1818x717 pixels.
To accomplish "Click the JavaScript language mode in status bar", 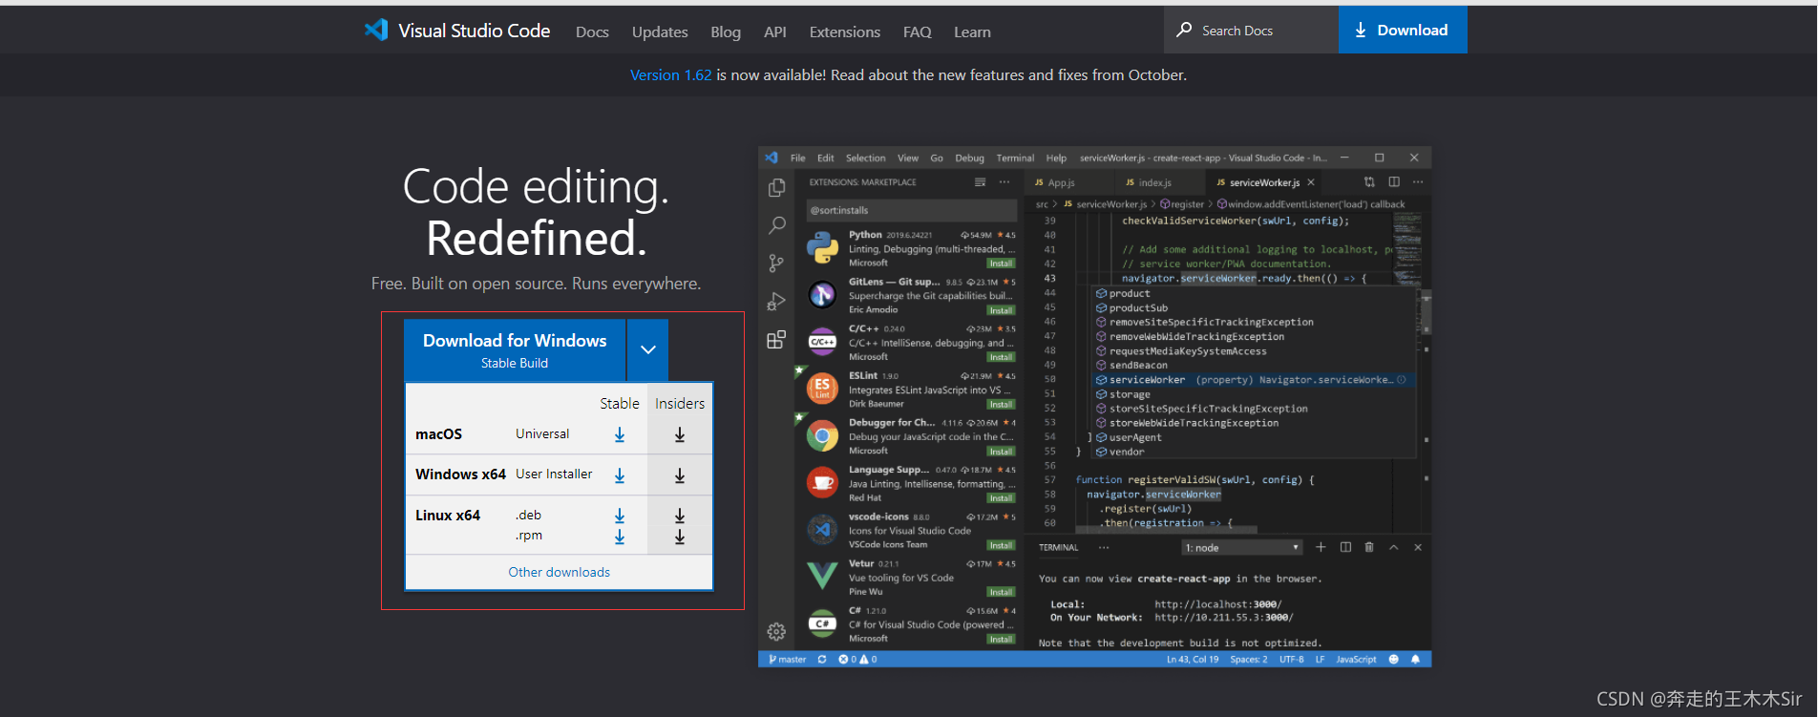I will [1356, 659].
